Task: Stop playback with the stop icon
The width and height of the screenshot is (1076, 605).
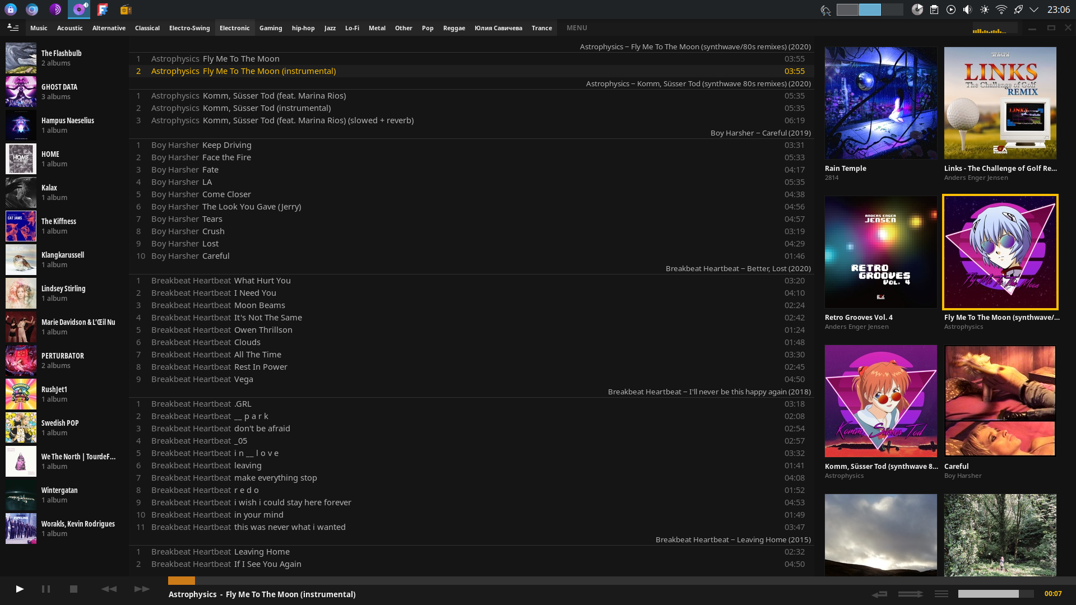Action: (x=73, y=589)
